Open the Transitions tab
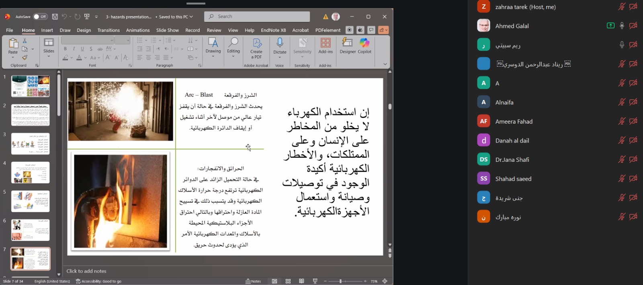Image resolution: width=643 pixels, height=285 pixels. [109, 30]
